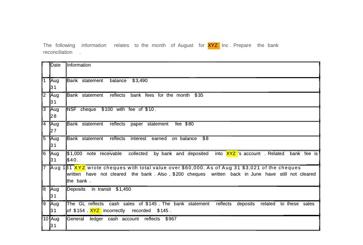Click the 'incorrectly recorded $145' text
Image resolution: width=363 pixels, height=245 pixels.
(x=136, y=211)
